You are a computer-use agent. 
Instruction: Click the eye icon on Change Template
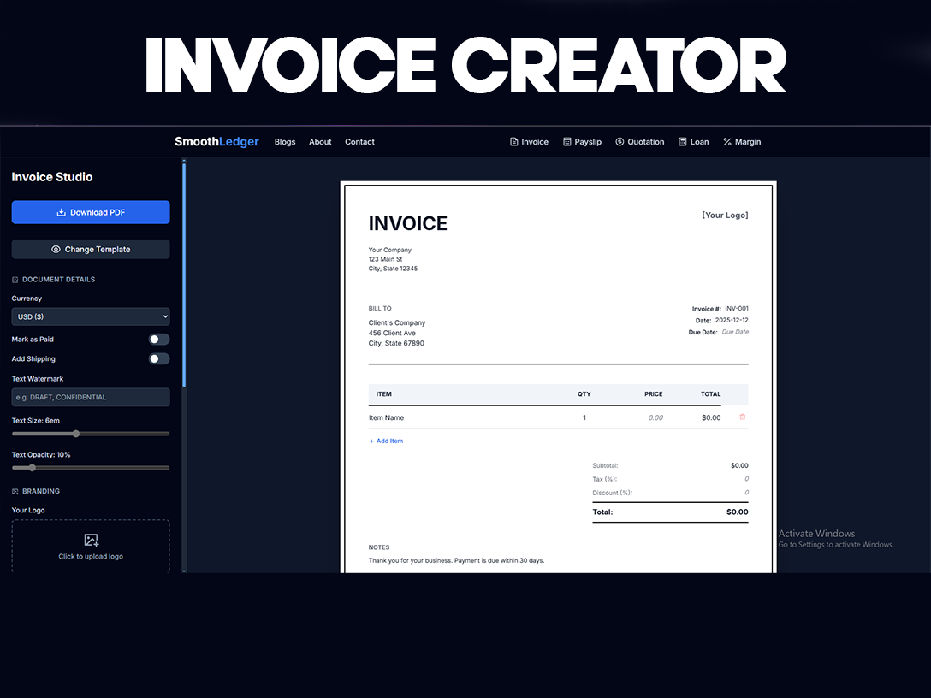point(55,249)
